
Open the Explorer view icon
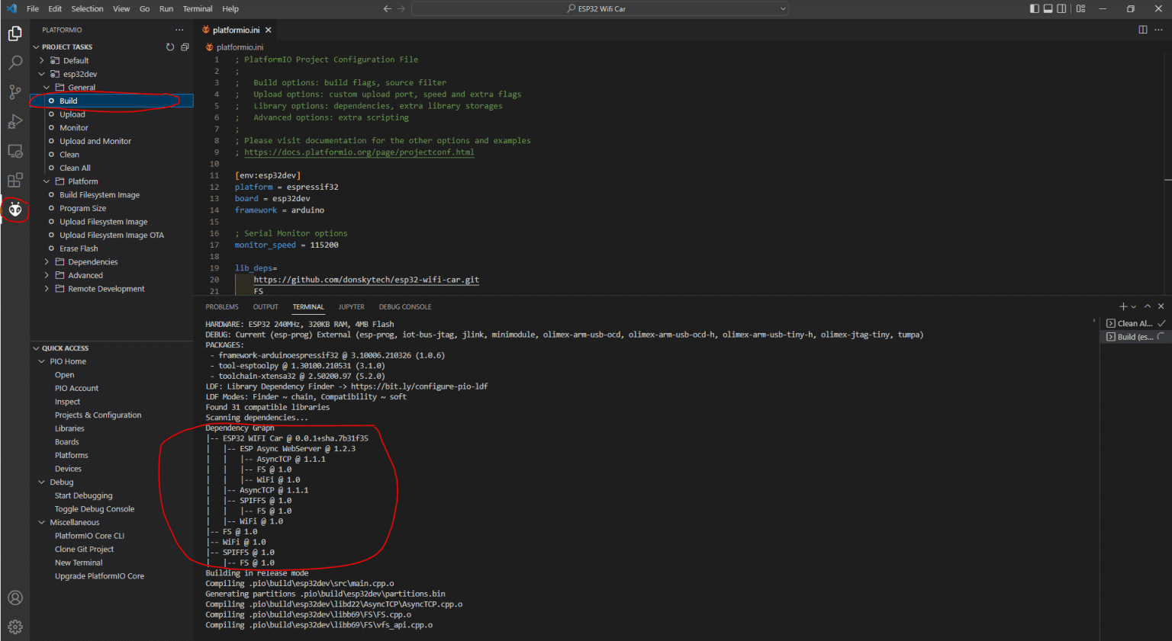click(x=15, y=34)
